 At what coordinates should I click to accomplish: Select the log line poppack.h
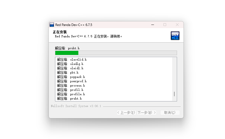click(71, 77)
